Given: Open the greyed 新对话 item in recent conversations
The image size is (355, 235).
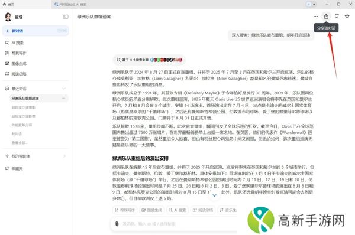Looking at the screenshot, I should [17, 134].
